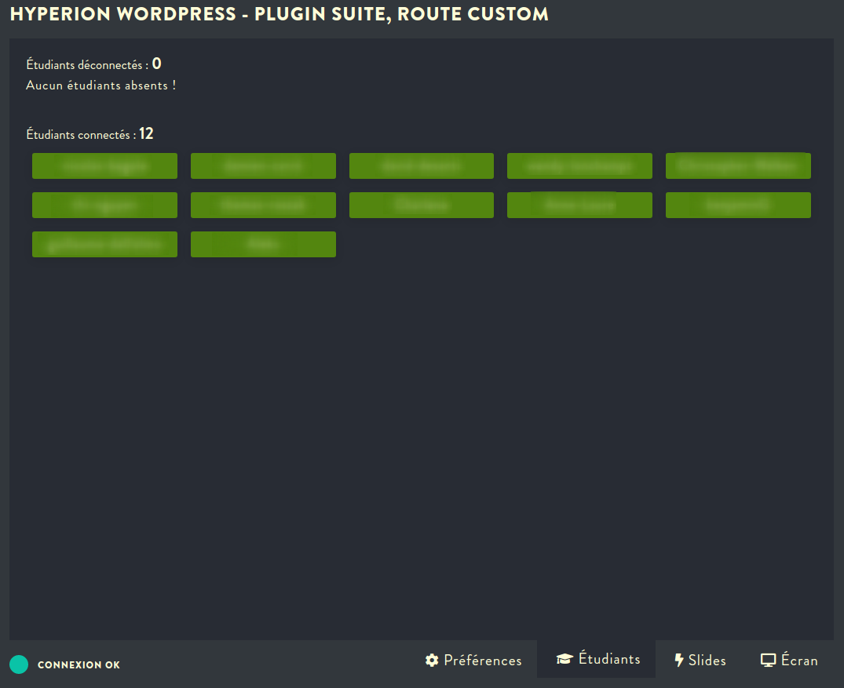844x688 pixels.
Task: Click the 'Étudiants déconnectés : 0' label
Action: pos(93,64)
